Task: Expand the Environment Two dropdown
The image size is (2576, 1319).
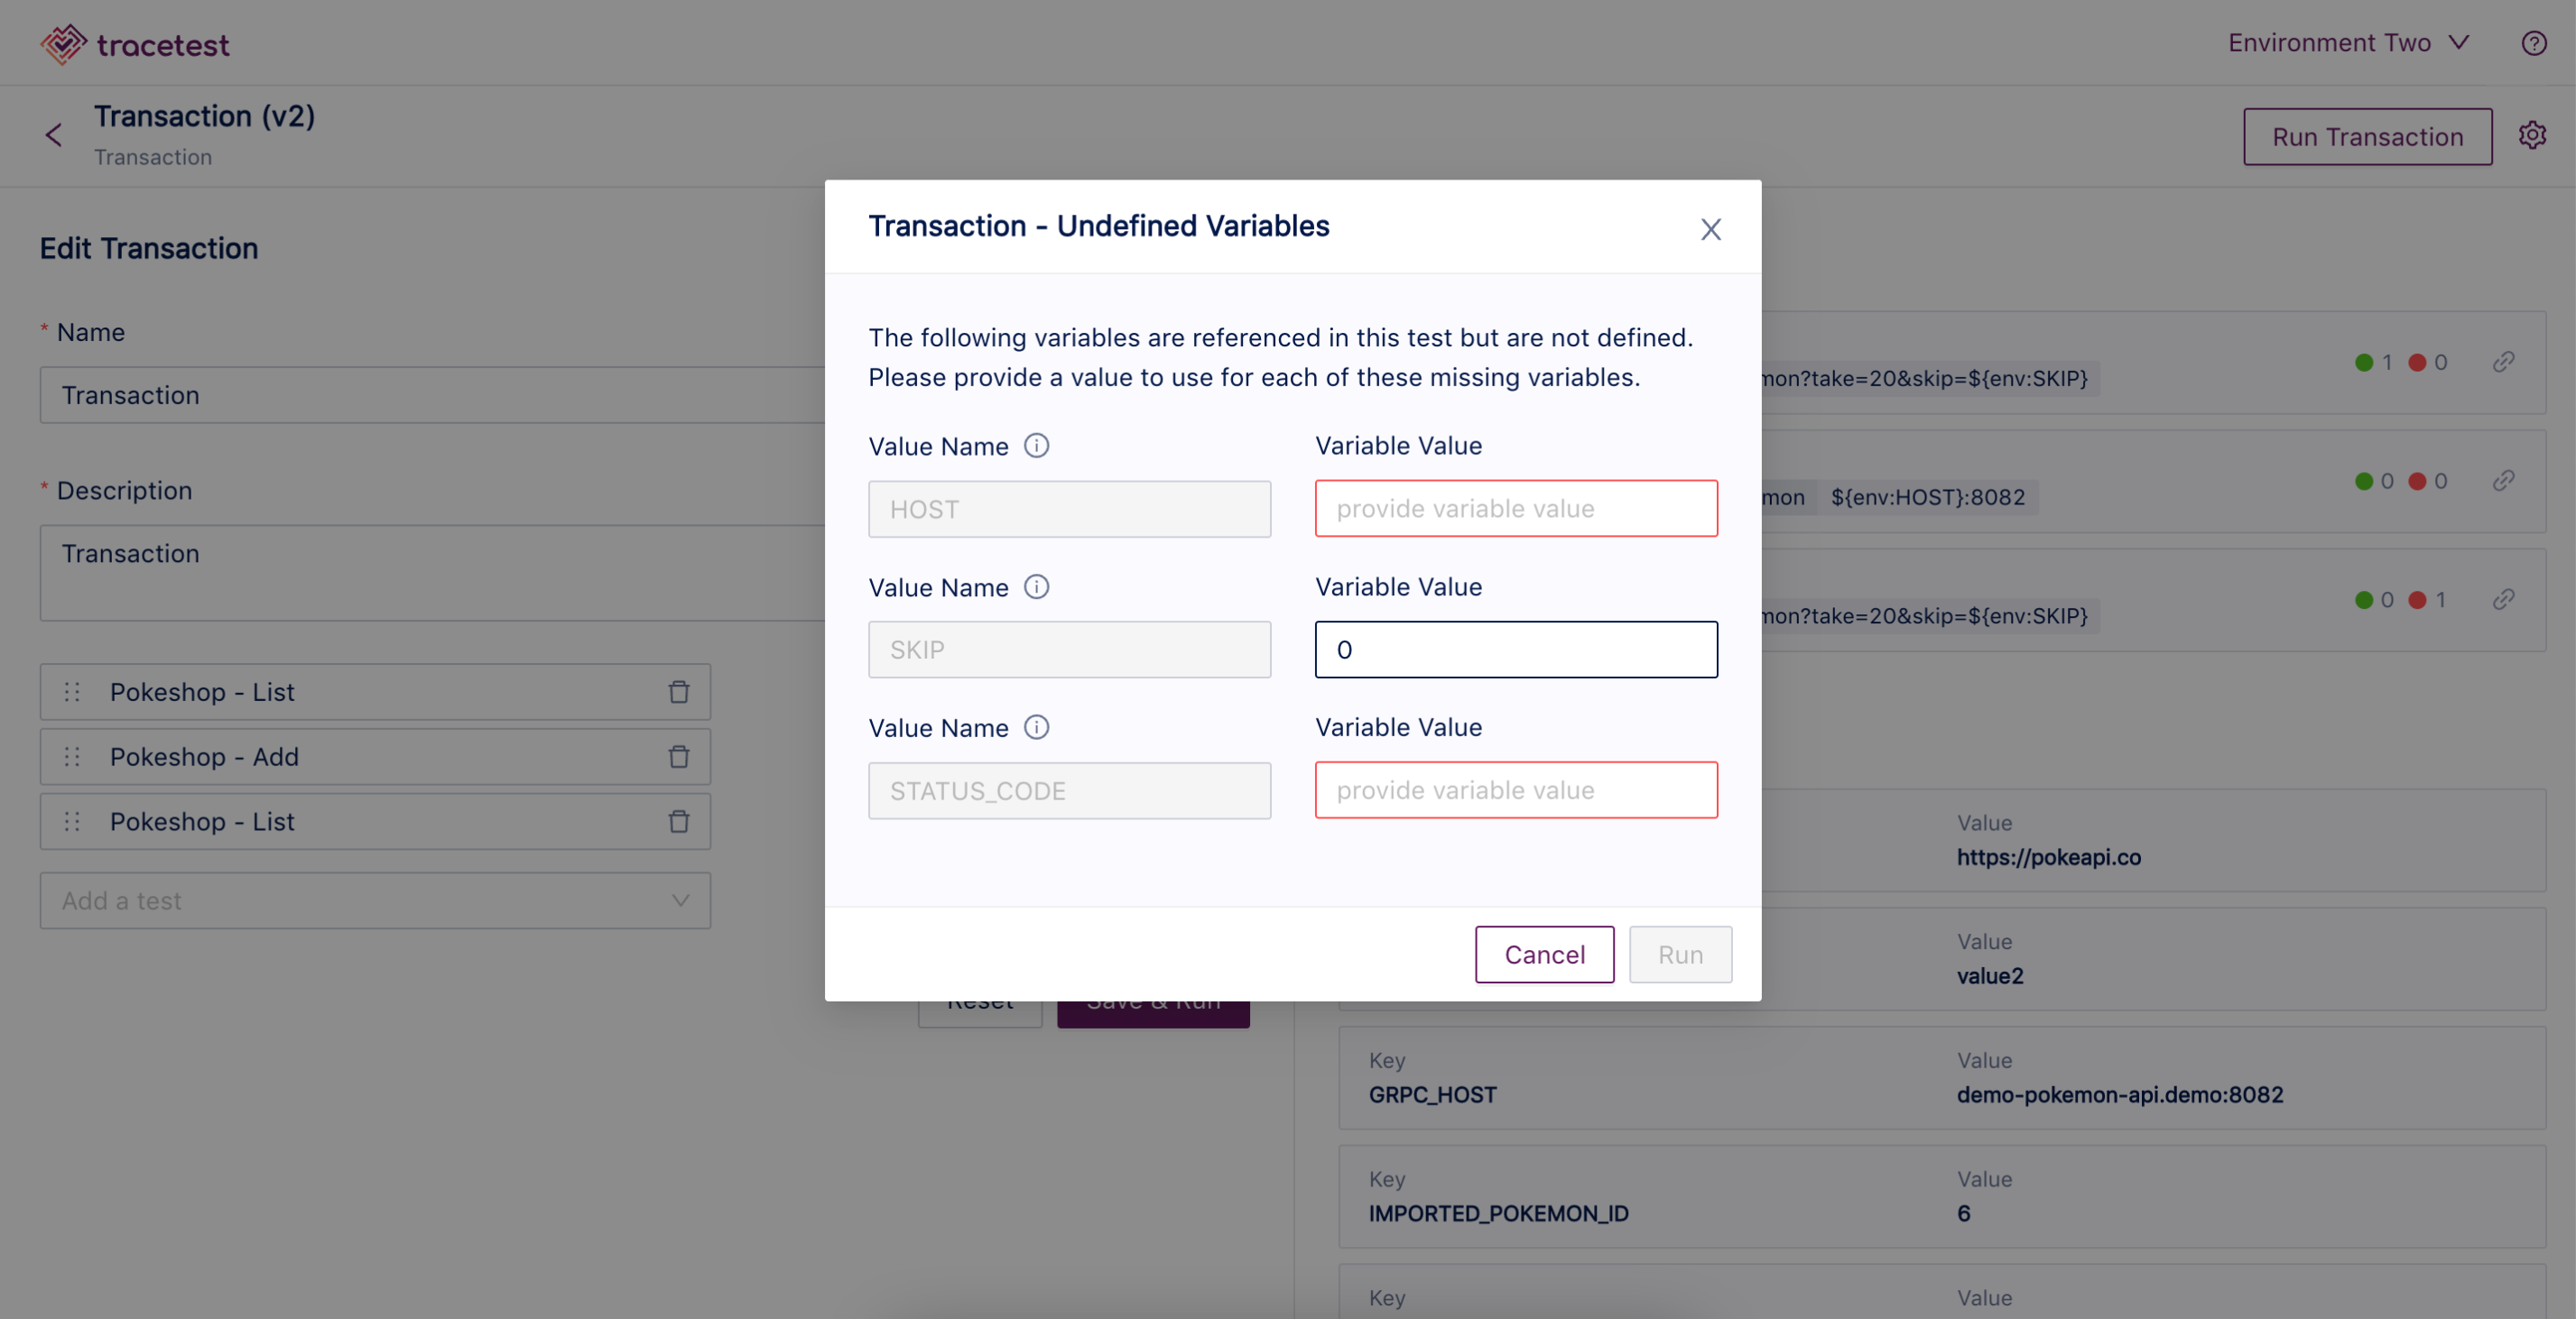Action: (2348, 43)
